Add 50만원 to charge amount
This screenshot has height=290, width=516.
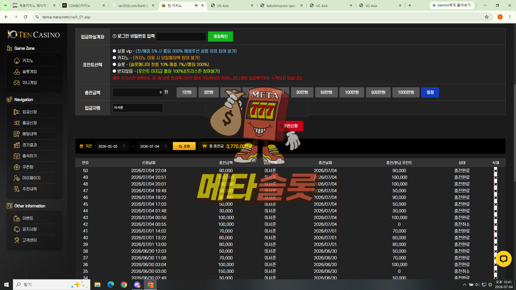(326, 92)
